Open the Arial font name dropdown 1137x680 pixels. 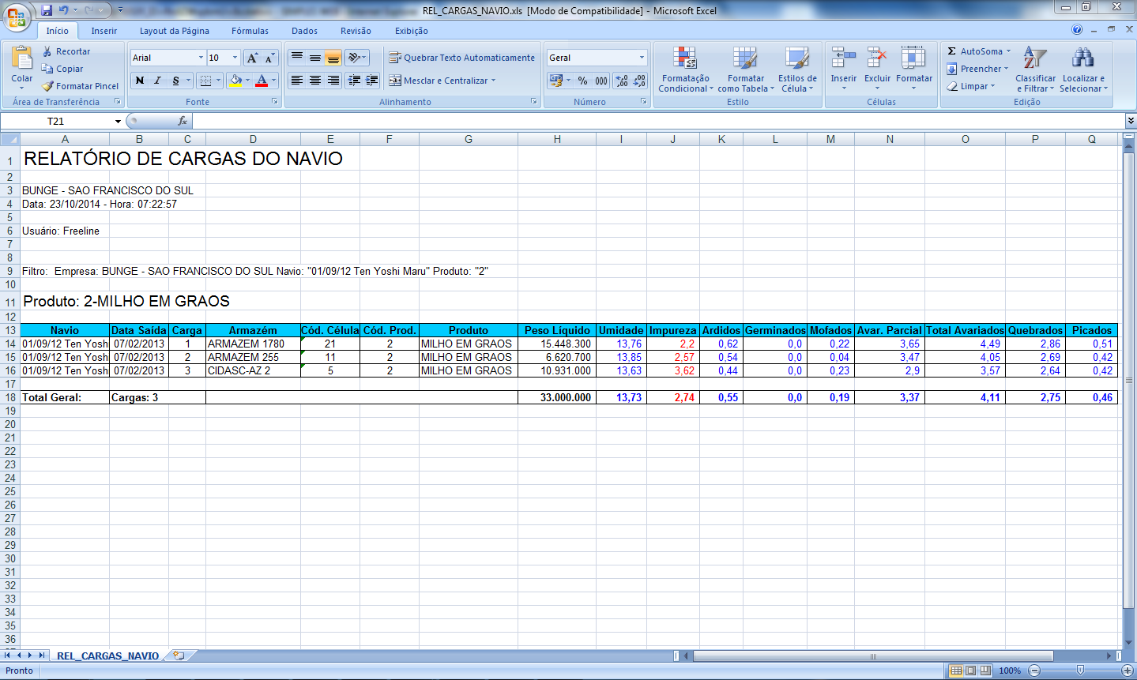coord(201,58)
